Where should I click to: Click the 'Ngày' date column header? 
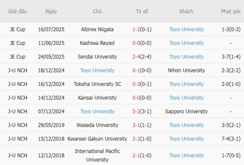[x=51, y=11]
